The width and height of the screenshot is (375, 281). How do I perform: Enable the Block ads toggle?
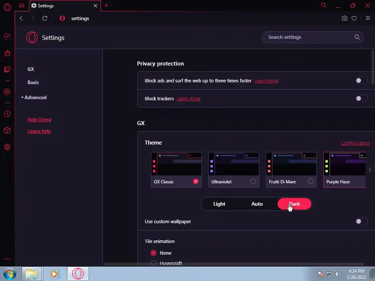(361, 80)
